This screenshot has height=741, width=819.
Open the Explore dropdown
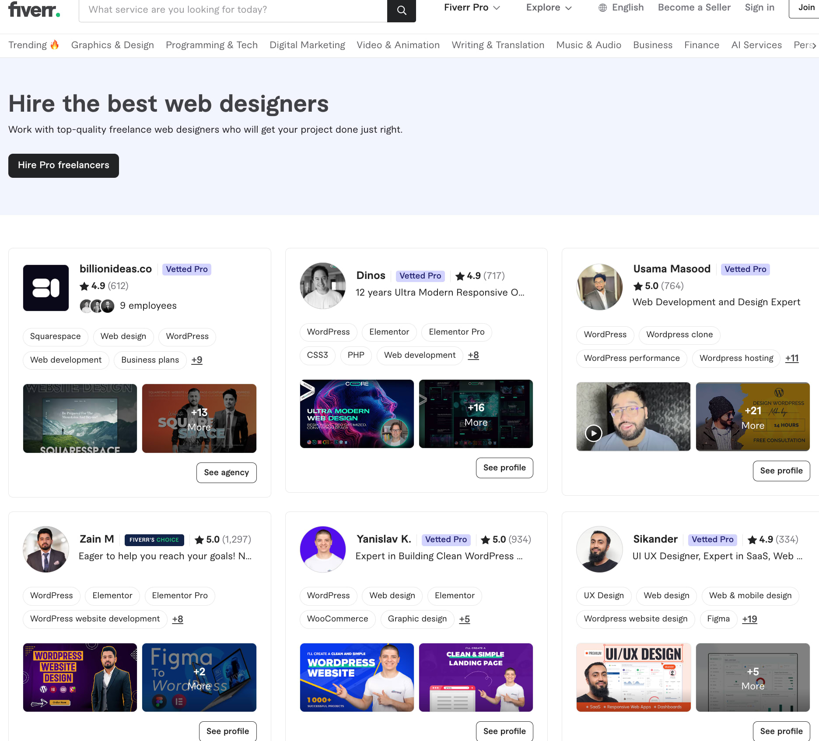click(549, 7)
